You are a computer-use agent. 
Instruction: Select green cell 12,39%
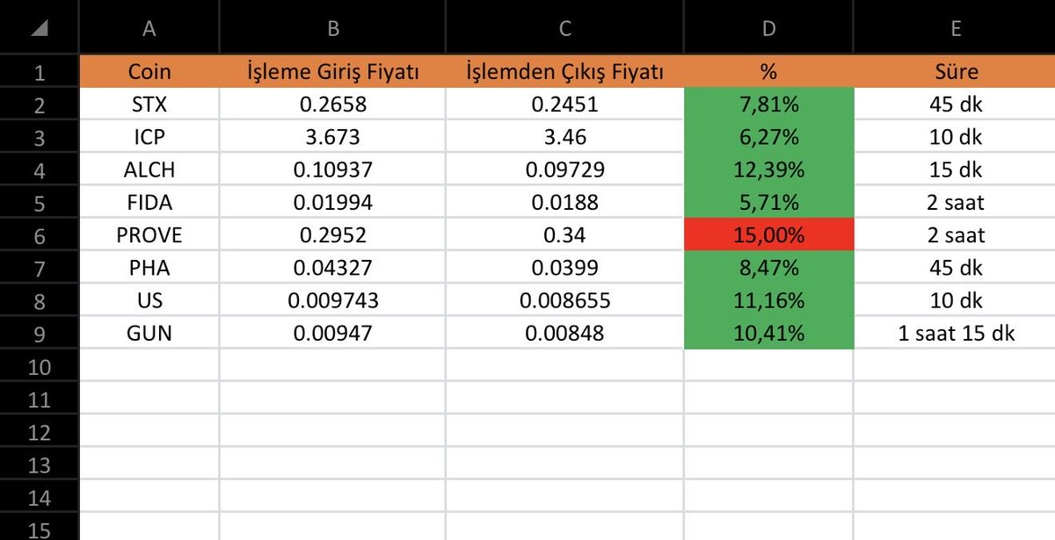768,169
